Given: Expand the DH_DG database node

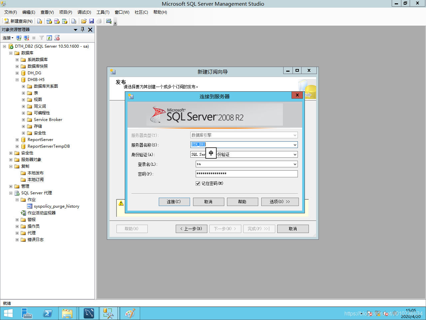Looking at the screenshot, I should point(17,73).
